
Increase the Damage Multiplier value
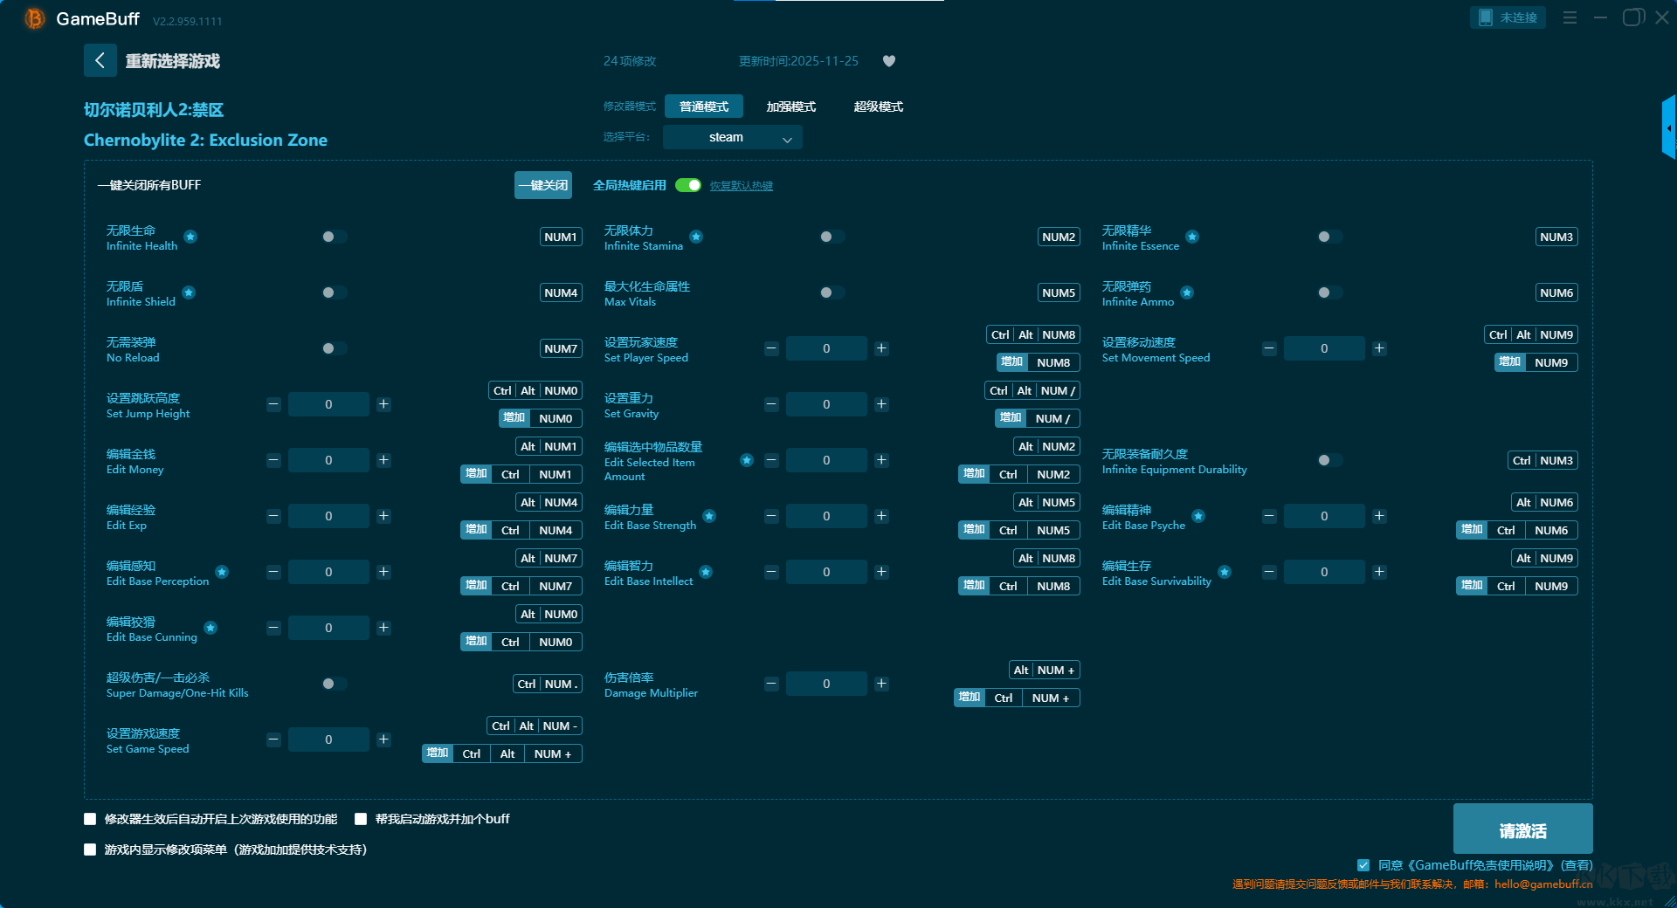coord(881,684)
